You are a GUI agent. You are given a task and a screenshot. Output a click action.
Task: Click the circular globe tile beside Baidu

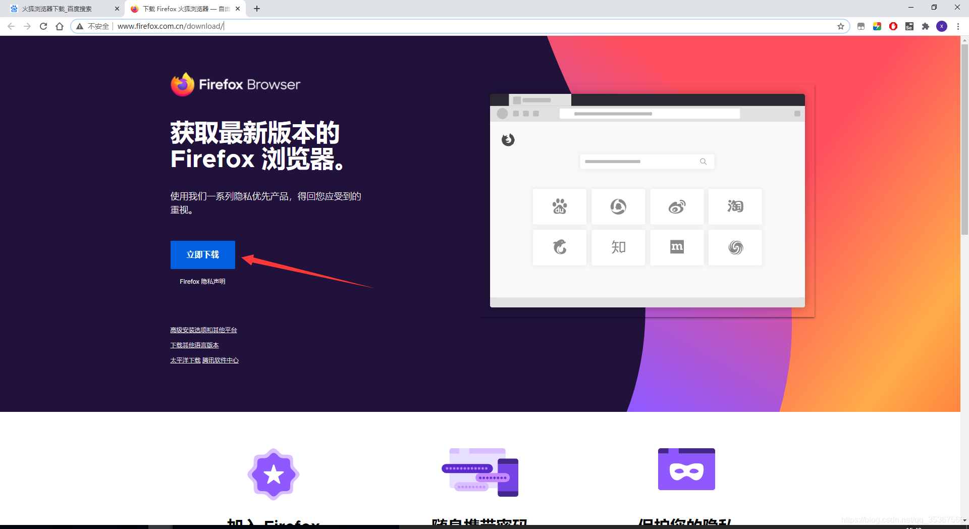(x=618, y=206)
